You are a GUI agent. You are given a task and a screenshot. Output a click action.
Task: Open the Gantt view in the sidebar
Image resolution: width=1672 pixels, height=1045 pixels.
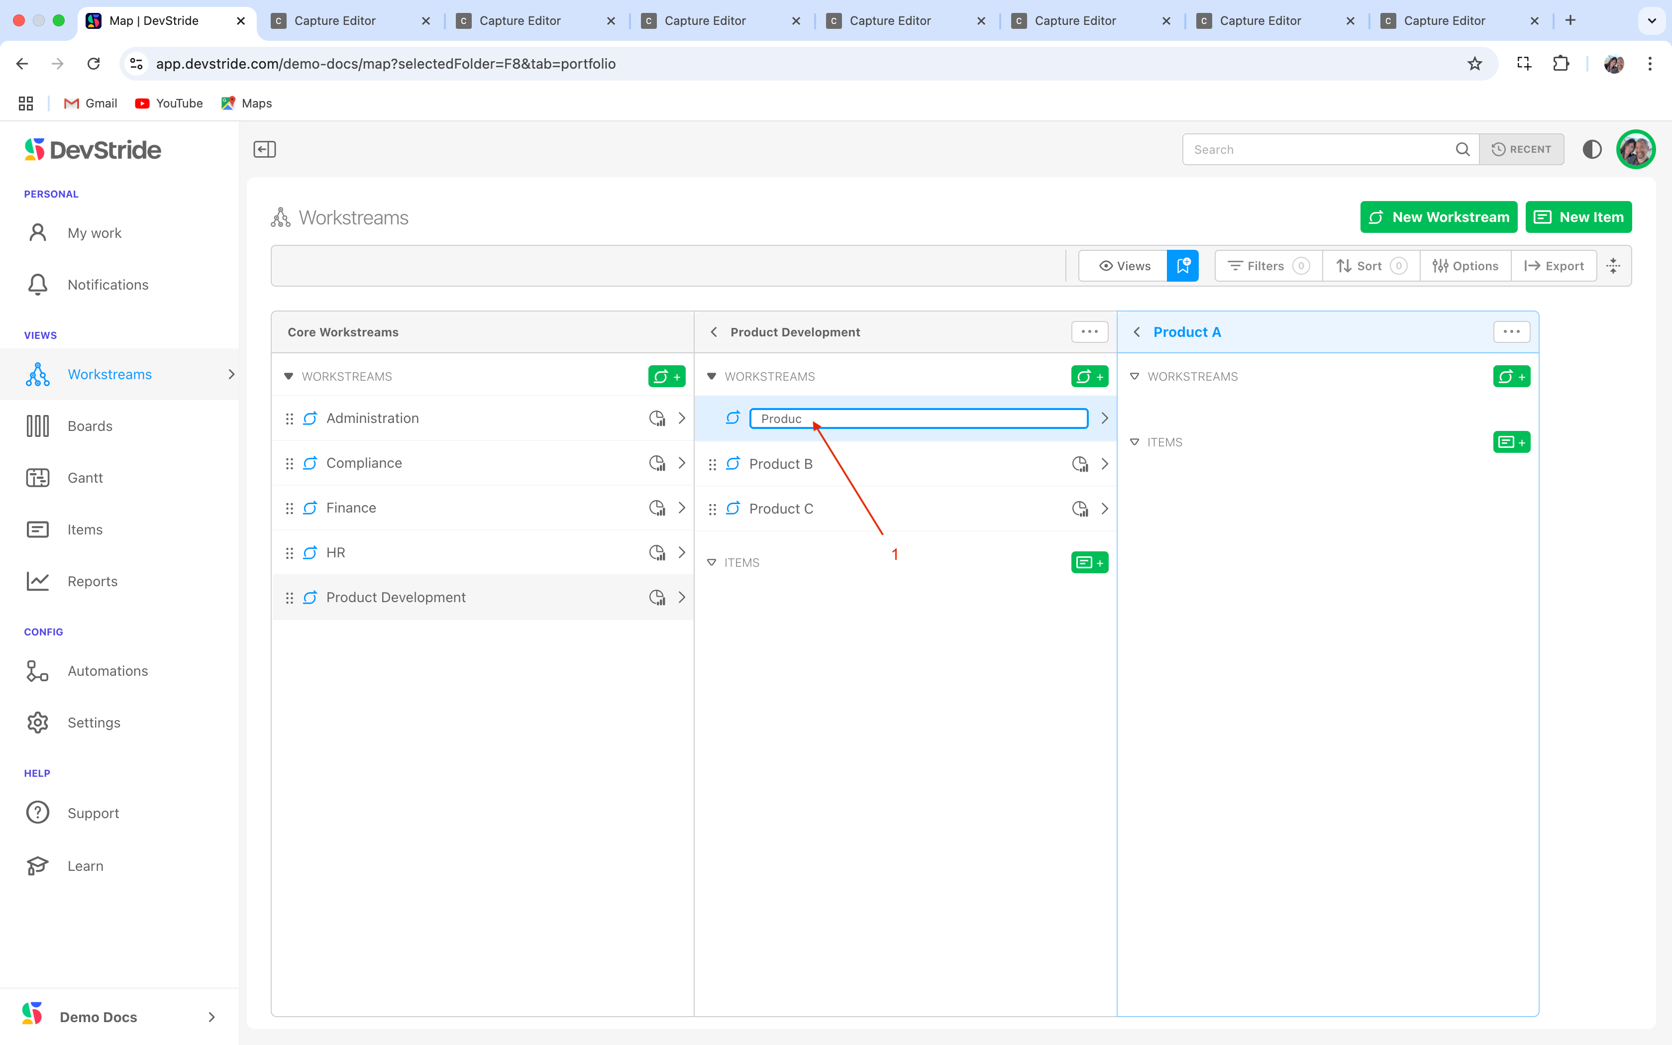(x=85, y=478)
